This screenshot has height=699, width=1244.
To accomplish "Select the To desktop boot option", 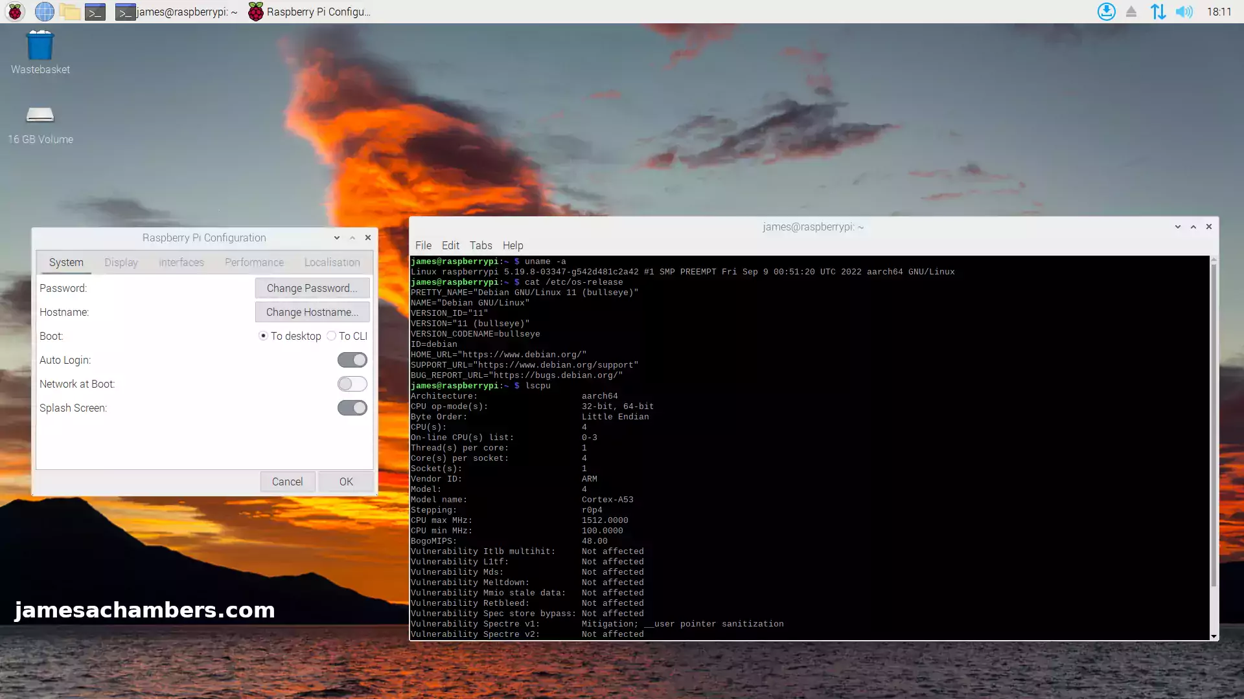I will 290,336.
